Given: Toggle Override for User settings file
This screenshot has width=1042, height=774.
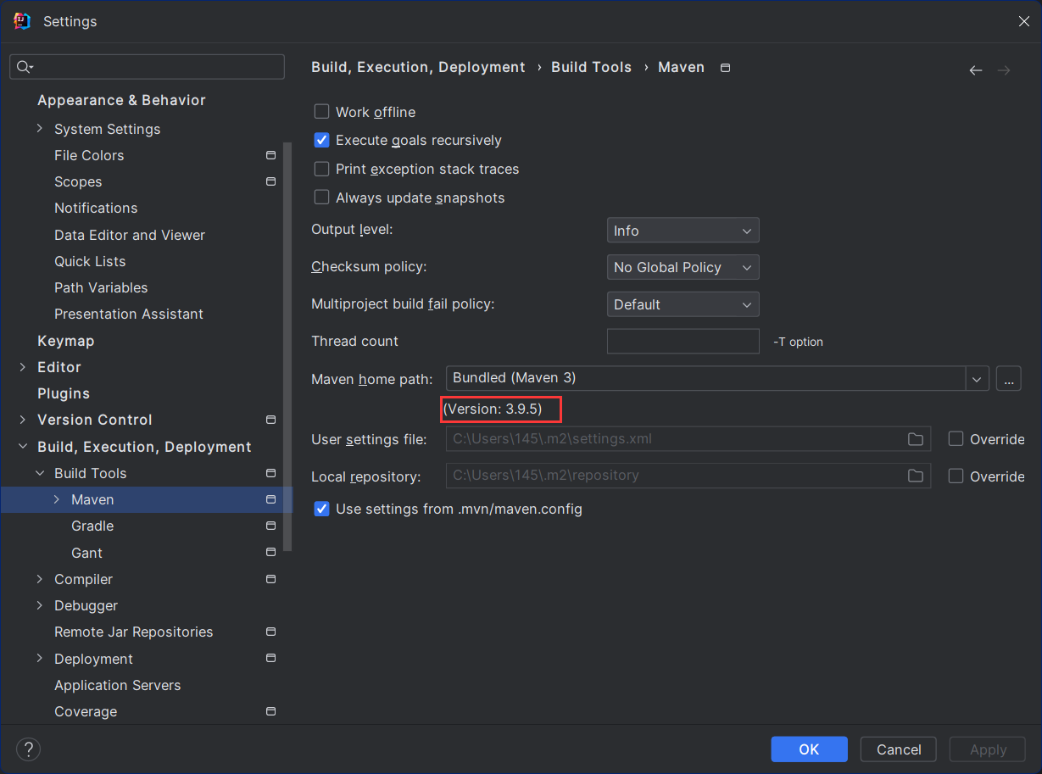Looking at the screenshot, I should 956,439.
